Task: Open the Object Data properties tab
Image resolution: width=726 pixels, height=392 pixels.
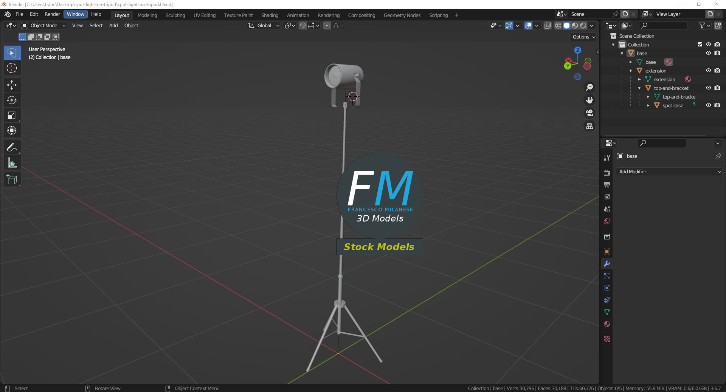Action: click(x=607, y=312)
